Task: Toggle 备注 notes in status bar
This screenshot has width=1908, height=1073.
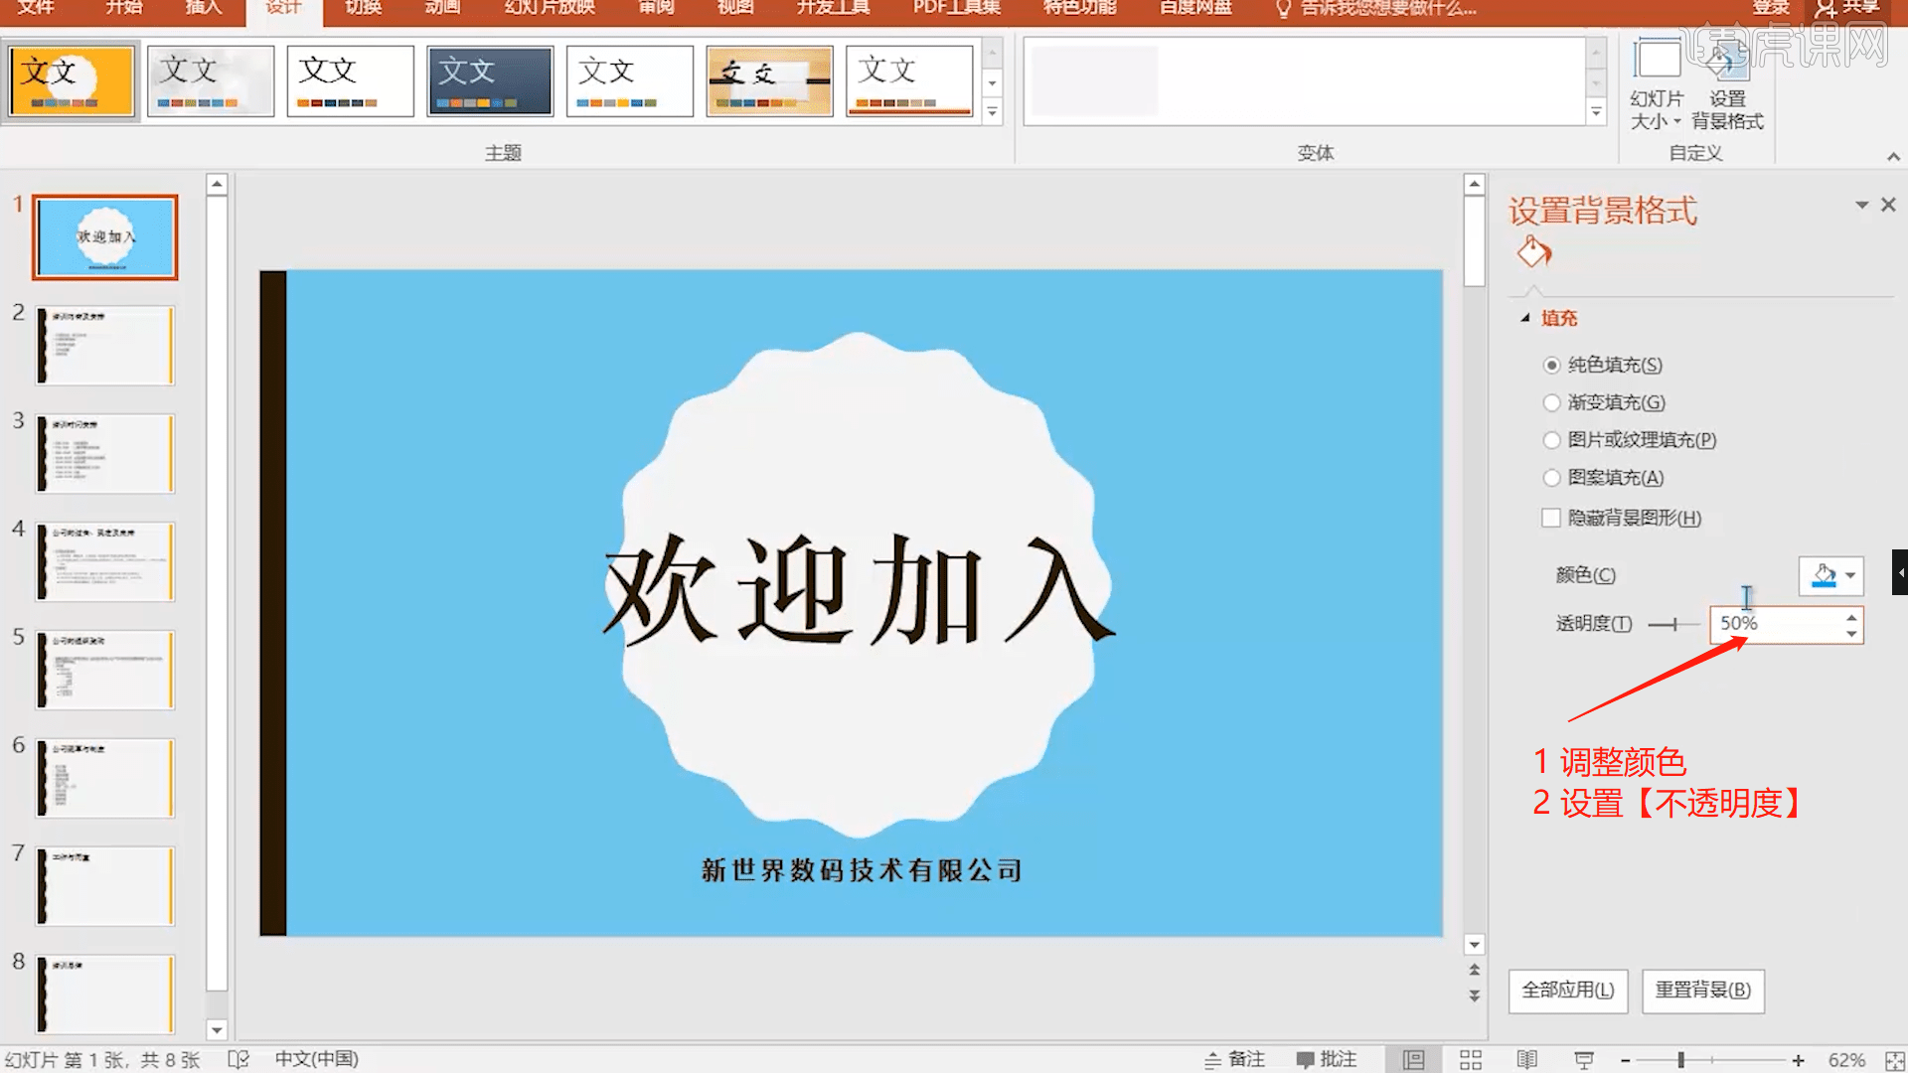Action: pos(1234,1060)
